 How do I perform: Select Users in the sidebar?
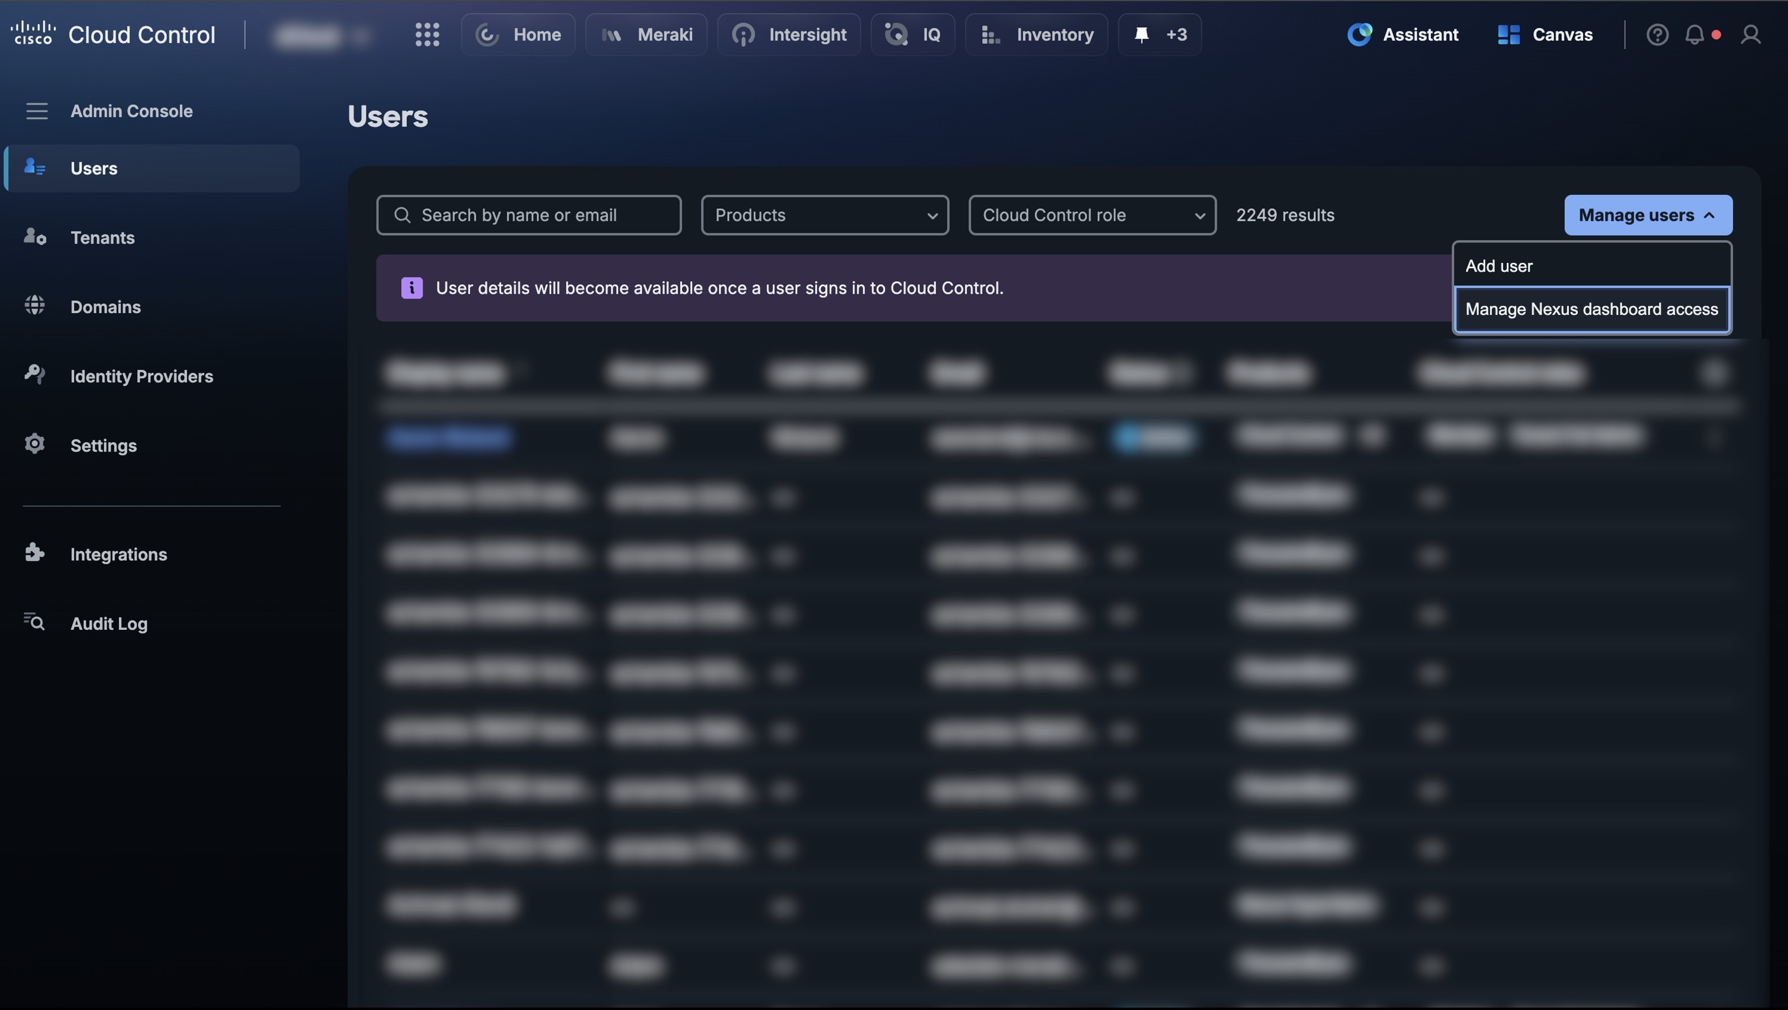(x=152, y=168)
